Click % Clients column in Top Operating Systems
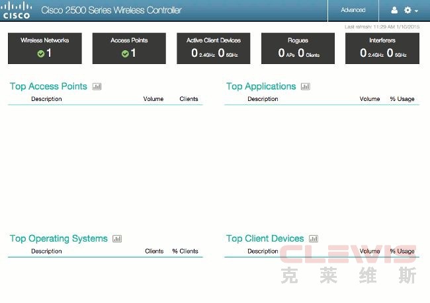430x303 pixels. (x=185, y=251)
